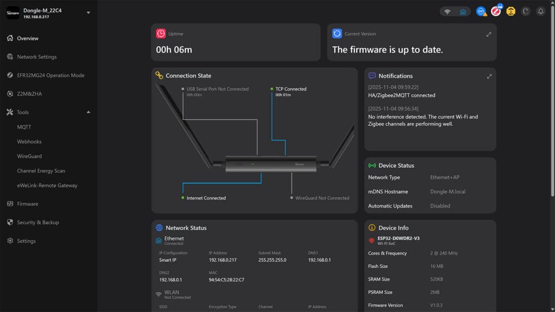Click the Sonoff logo in sidebar
The height and width of the screenshot is (312, 555).
click(x=12, y=13)
